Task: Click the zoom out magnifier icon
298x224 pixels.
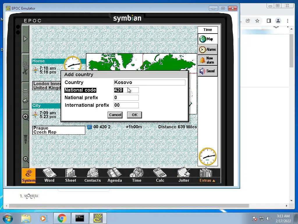Action: pyautogui.click(x=26, y=159)
